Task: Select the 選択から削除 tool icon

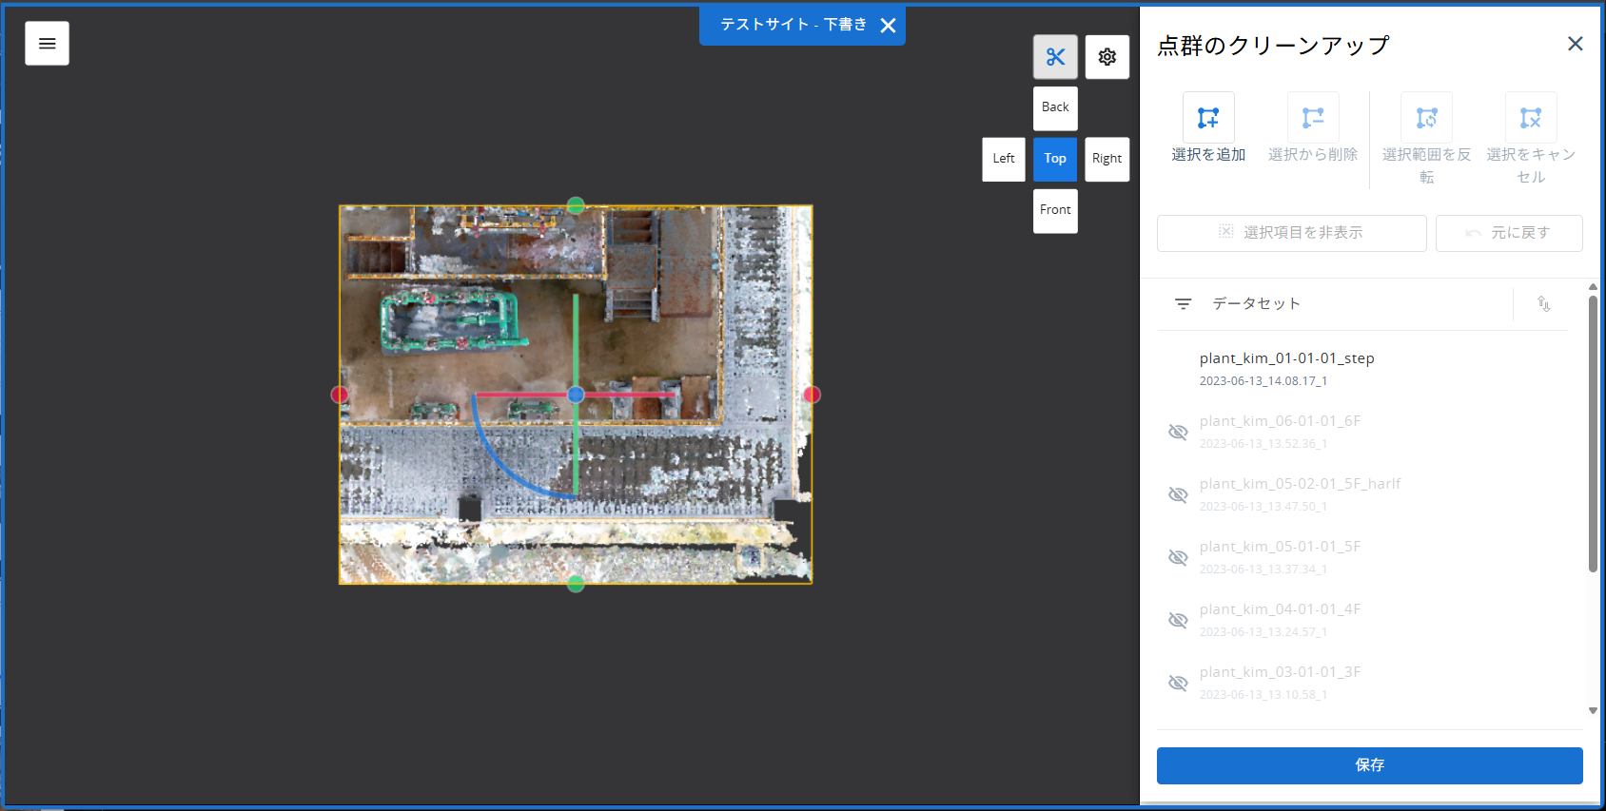Action: pos(1313,118)
